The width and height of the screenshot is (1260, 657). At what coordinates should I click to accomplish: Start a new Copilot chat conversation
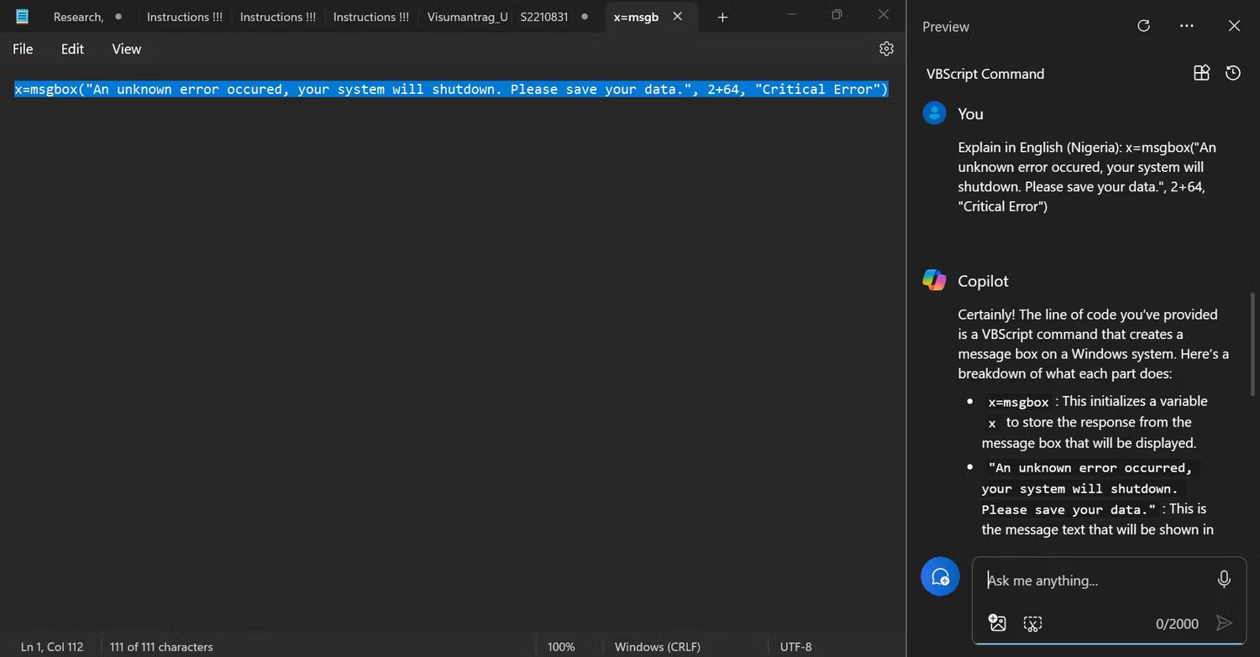coord(940,576)
